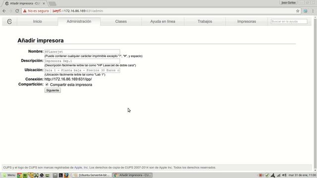Focus the 'Buscar en la ayuda' search box
317x178 pixels.
tap(289, 21)
